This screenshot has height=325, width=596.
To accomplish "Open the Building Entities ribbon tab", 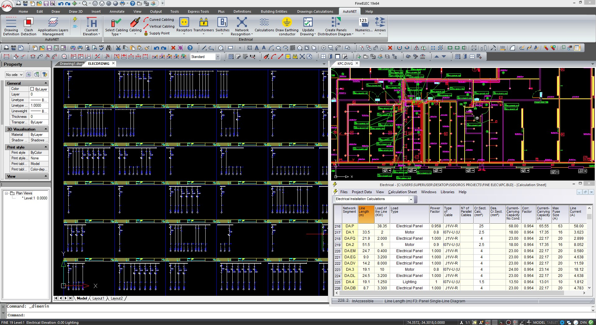I will point(274,11).
